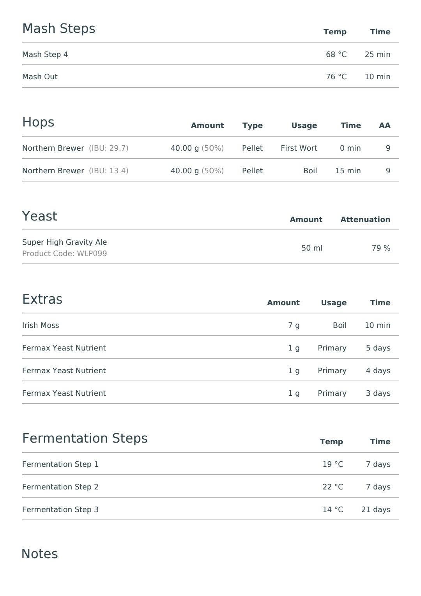Image resolution: width=421 pixels, height=596 pixels.
Task: Click the Notes section heading
Action: tap(40, 554)
